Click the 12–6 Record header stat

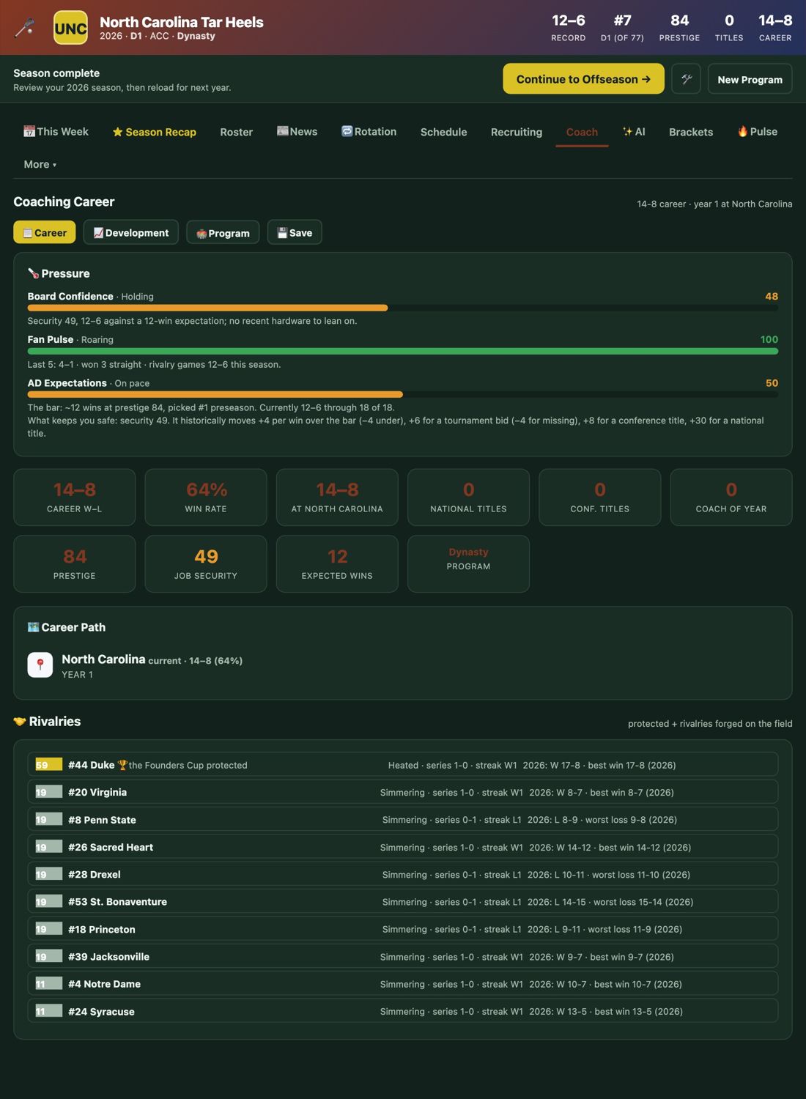(569, 28)
